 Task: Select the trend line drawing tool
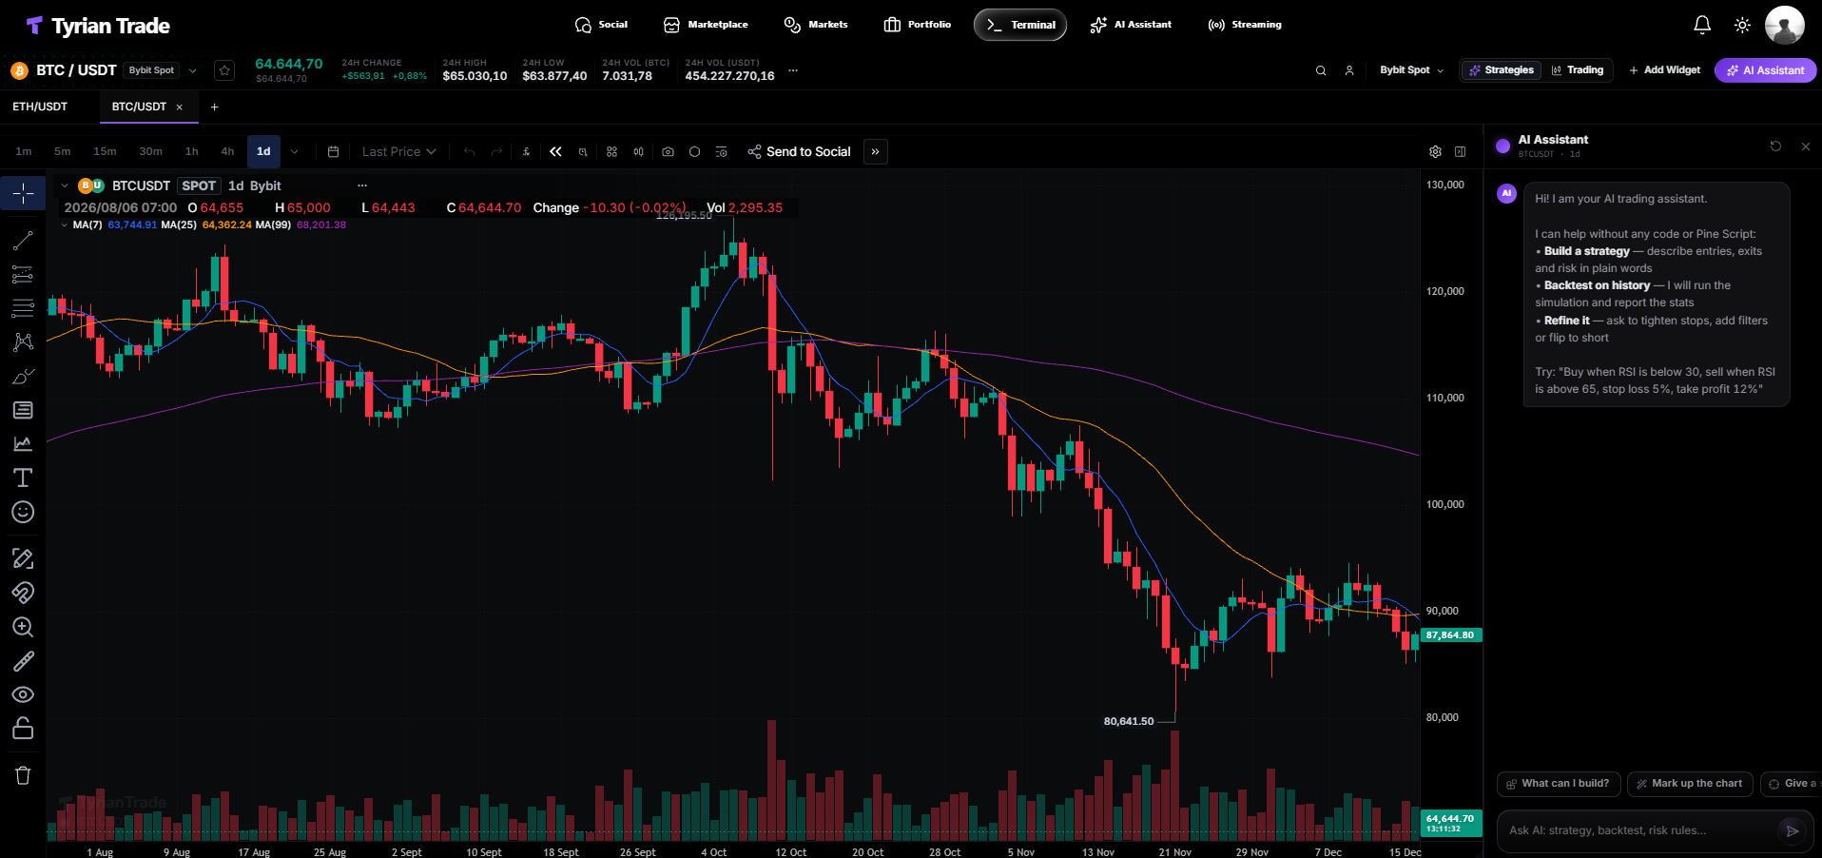(x=23, y=241)
